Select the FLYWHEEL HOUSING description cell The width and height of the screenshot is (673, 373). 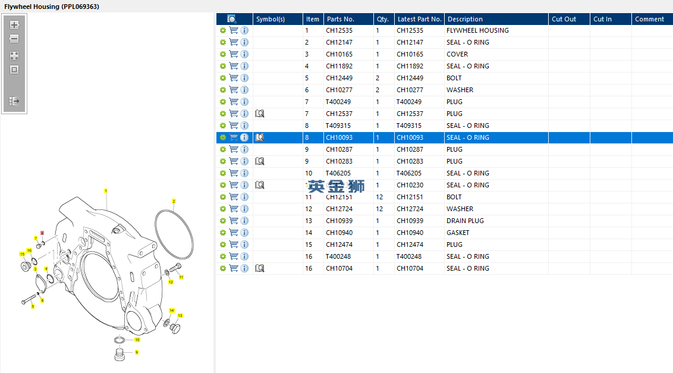496,30
